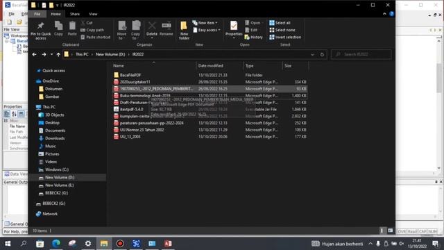Open the taskbar notification center icon
This screenshot has height=250, width=444.
[436, 244]
